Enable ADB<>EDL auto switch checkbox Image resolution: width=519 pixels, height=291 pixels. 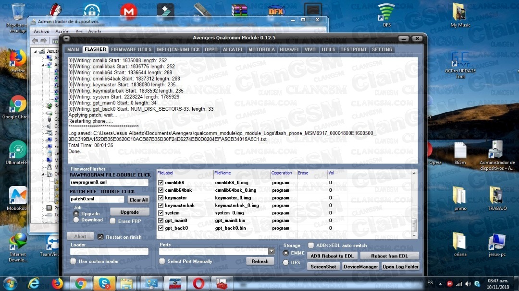tap(311, 245)
